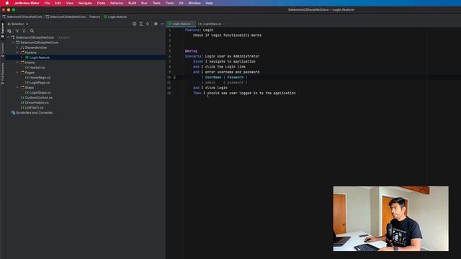The width and height of the screenshot is (461, 259).
Task: Click the Steps folder icon
Action: pyautogui.click(x=22, y=88)
